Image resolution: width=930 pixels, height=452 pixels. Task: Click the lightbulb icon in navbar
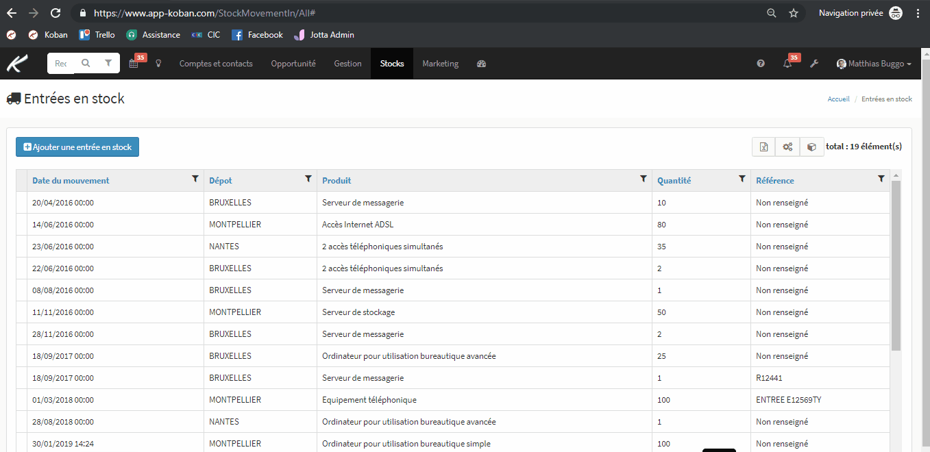pyautogui.click(x=158, y=64)
